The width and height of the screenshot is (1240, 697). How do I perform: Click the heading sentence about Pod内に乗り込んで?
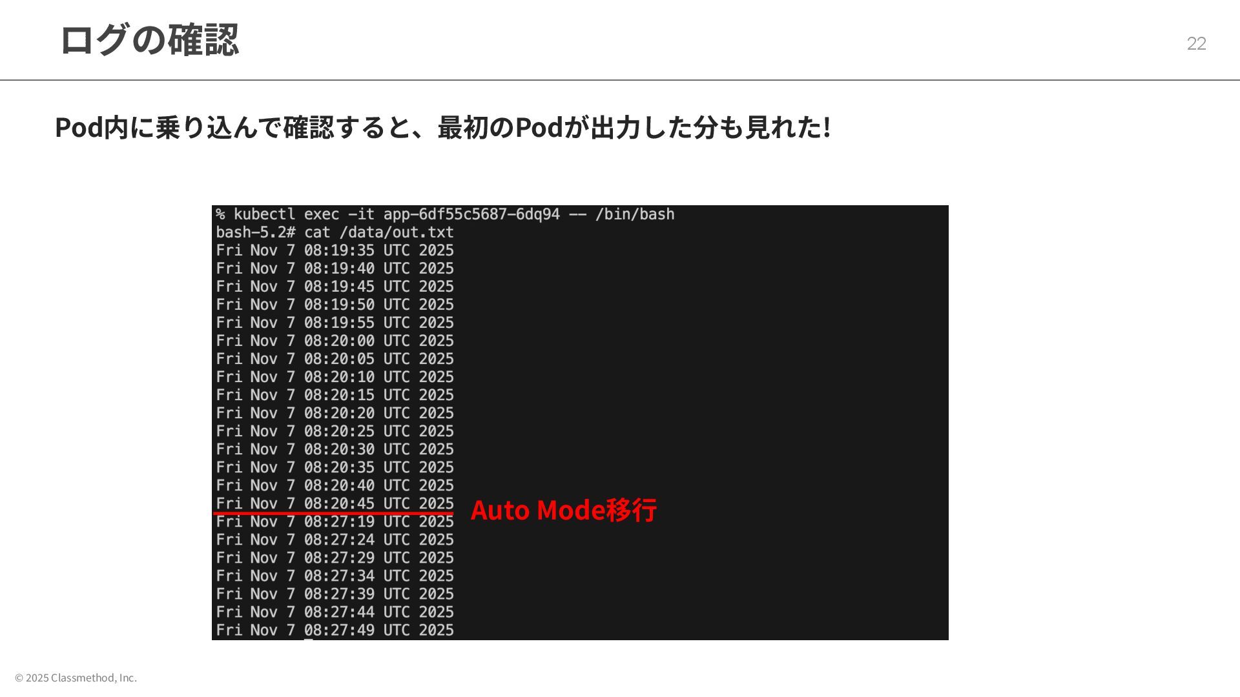tap(442, 127)
